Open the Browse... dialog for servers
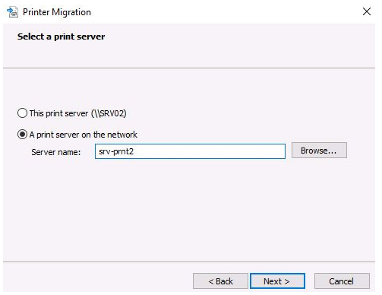This screenshot has height=295, width=382. [x=319, y=151]
